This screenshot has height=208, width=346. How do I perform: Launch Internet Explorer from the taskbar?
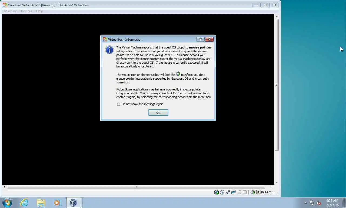click(x=24, y=203)
